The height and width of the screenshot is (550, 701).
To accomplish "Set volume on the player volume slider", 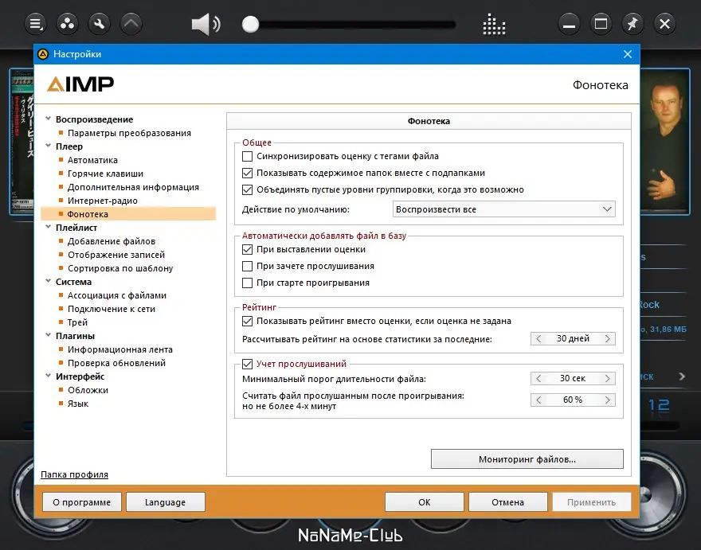I will tap(349, 25).
